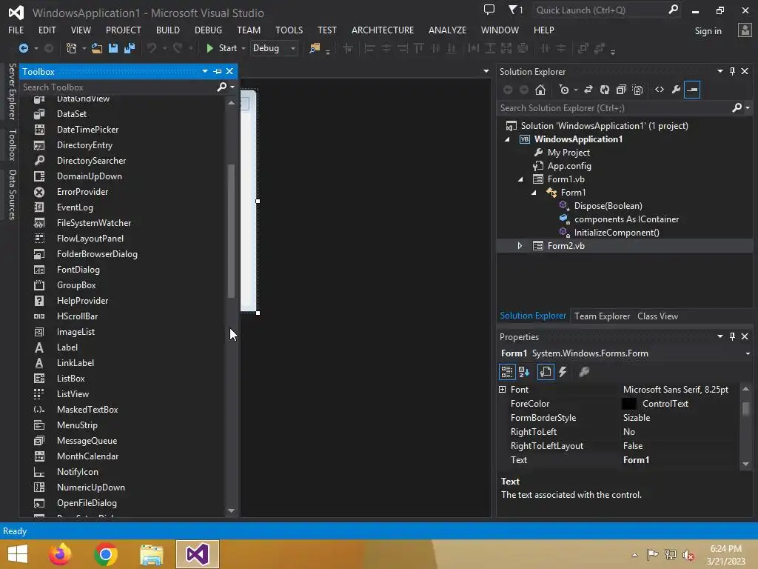Click the Navigate Backward toolbar icon

(x=23, y=48)
